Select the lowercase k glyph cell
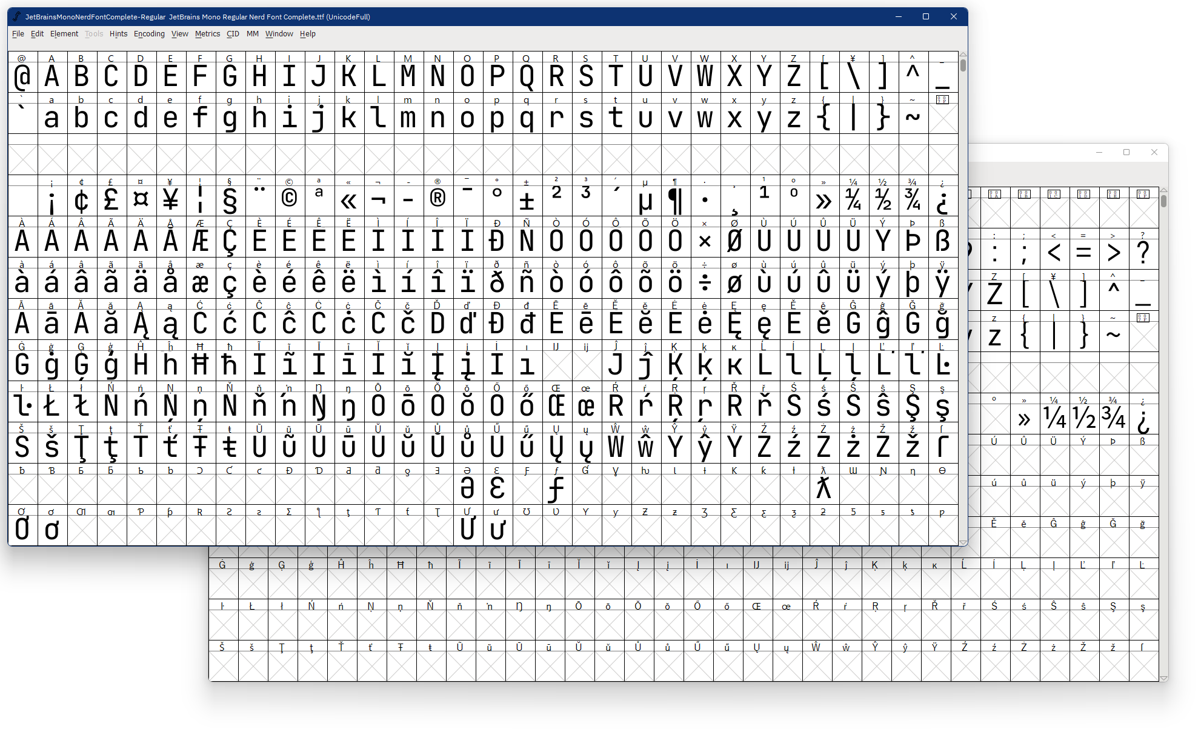 (x=349, y=113)
